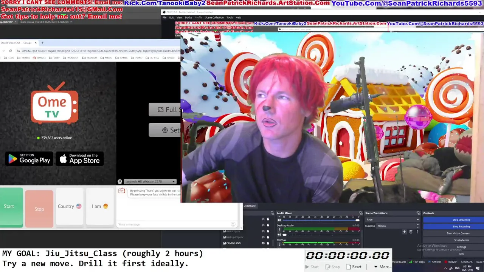The image size is (484, 272).
Task: Open the Tools menu in OBS
Action: [x=230, y=17]
